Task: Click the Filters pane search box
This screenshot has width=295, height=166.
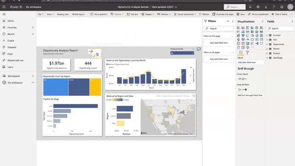Action: [218, 29]
